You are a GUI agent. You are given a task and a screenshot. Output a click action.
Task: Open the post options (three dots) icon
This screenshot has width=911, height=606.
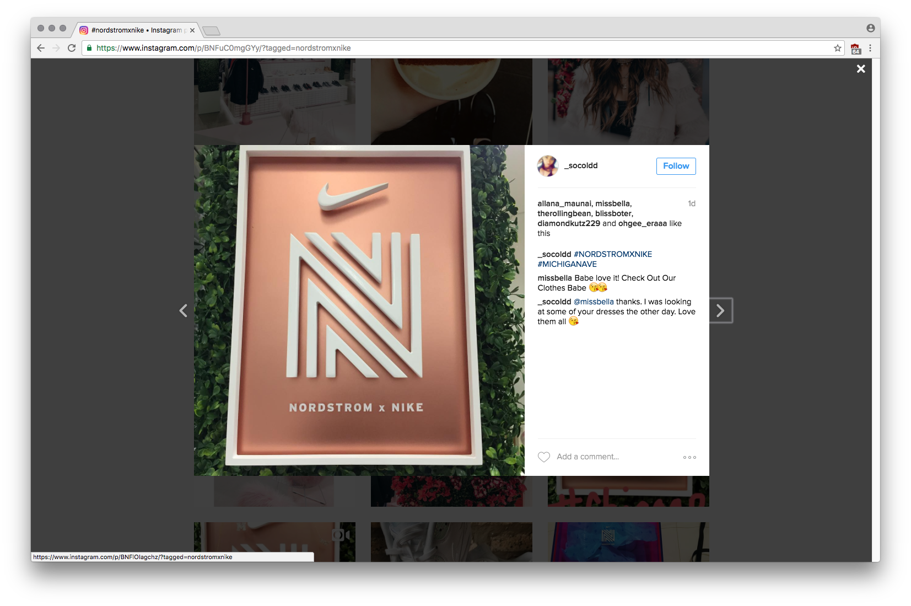pos(689,457)
